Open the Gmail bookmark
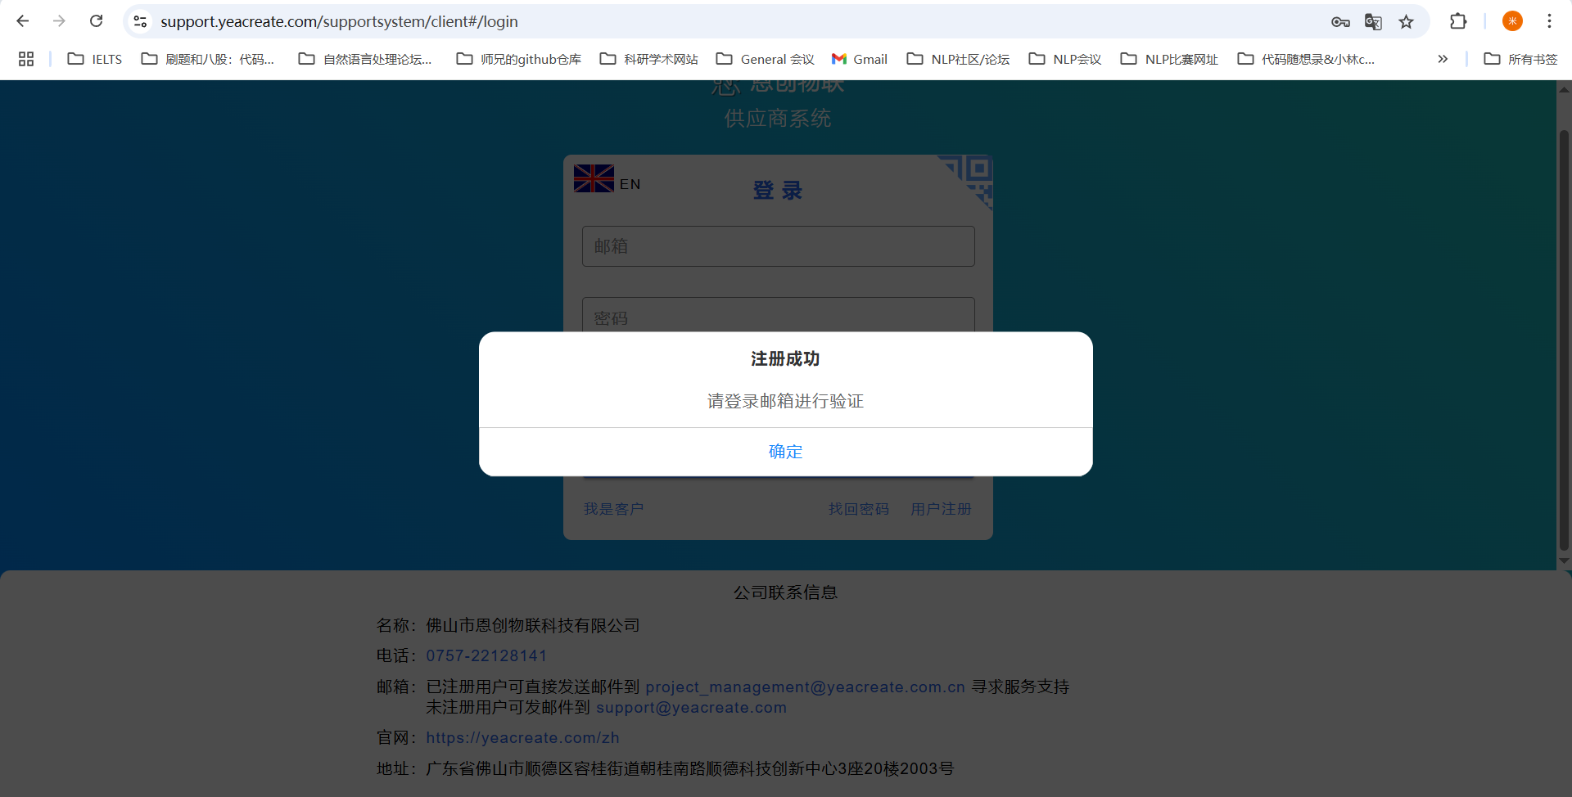The height and width of the screenshot is (797, 1572). click(860, 59)
